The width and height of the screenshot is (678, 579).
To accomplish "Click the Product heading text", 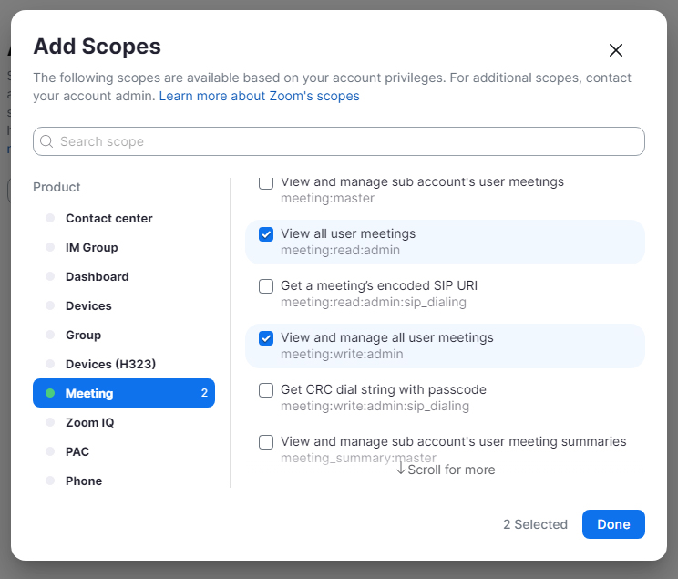I will [56, 187].
